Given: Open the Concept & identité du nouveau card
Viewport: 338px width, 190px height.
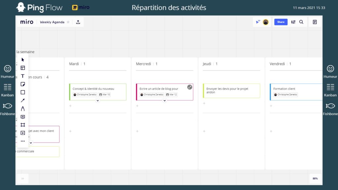Looking at the screenshot, I should [x=98, y=92].
